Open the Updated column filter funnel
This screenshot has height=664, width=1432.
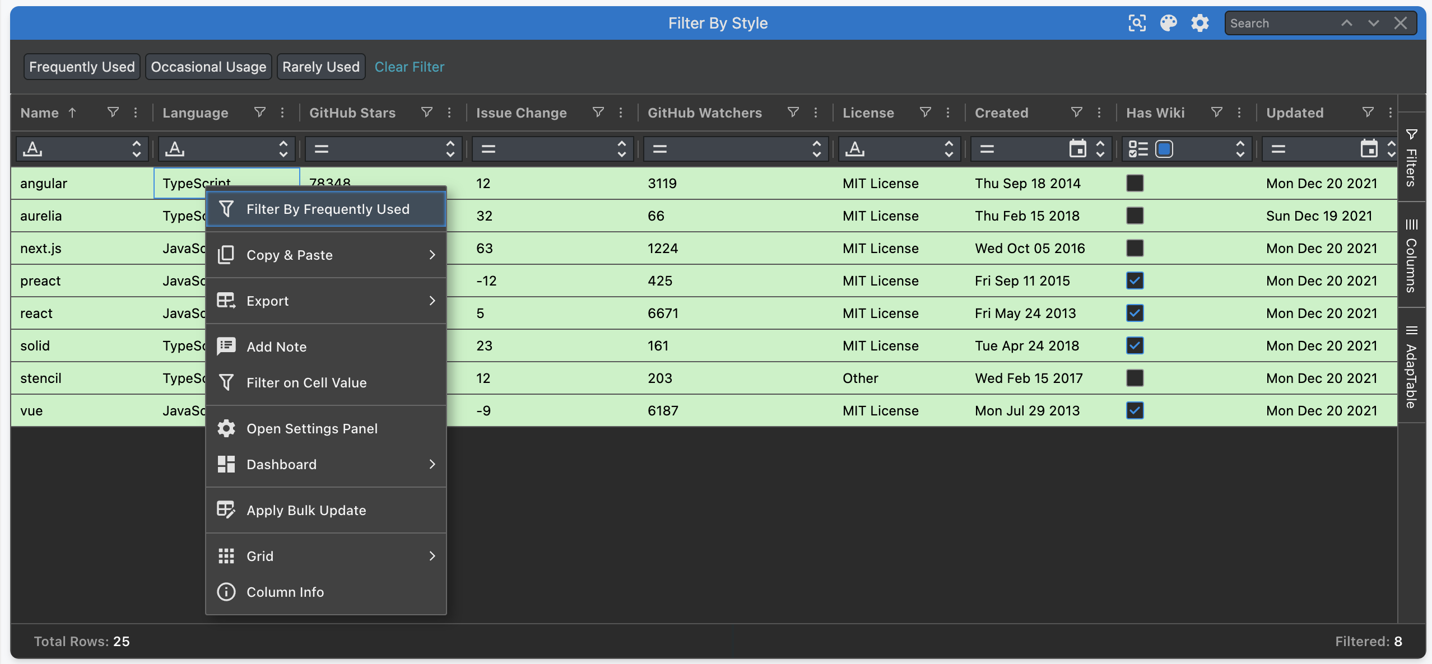[x=1368, y=113]
